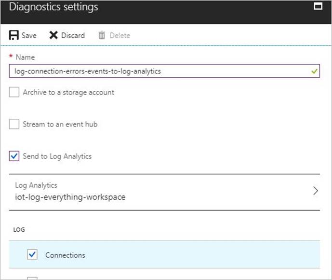Image resolution: width=332 pixels, height=280 pixels.
Task: Open the iot-log-everything-workspace selector
Action: (x=70, y=196)
